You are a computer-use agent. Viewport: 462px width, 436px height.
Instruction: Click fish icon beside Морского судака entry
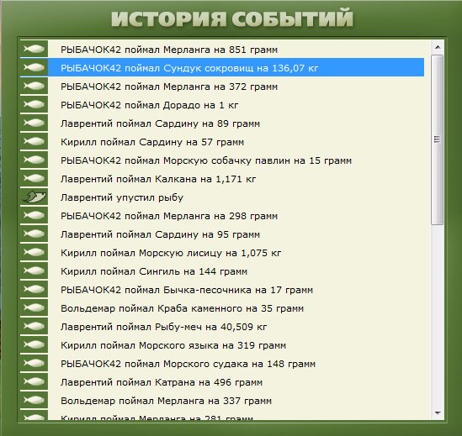click(34, 363)
